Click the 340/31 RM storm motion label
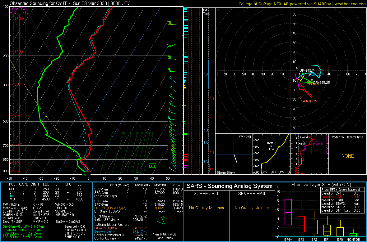The height and width of the screenshot is (242, 367). [309, 101]
